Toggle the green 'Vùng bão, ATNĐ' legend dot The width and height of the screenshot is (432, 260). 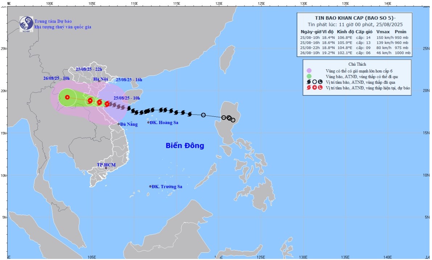click(x=309, y=76)
